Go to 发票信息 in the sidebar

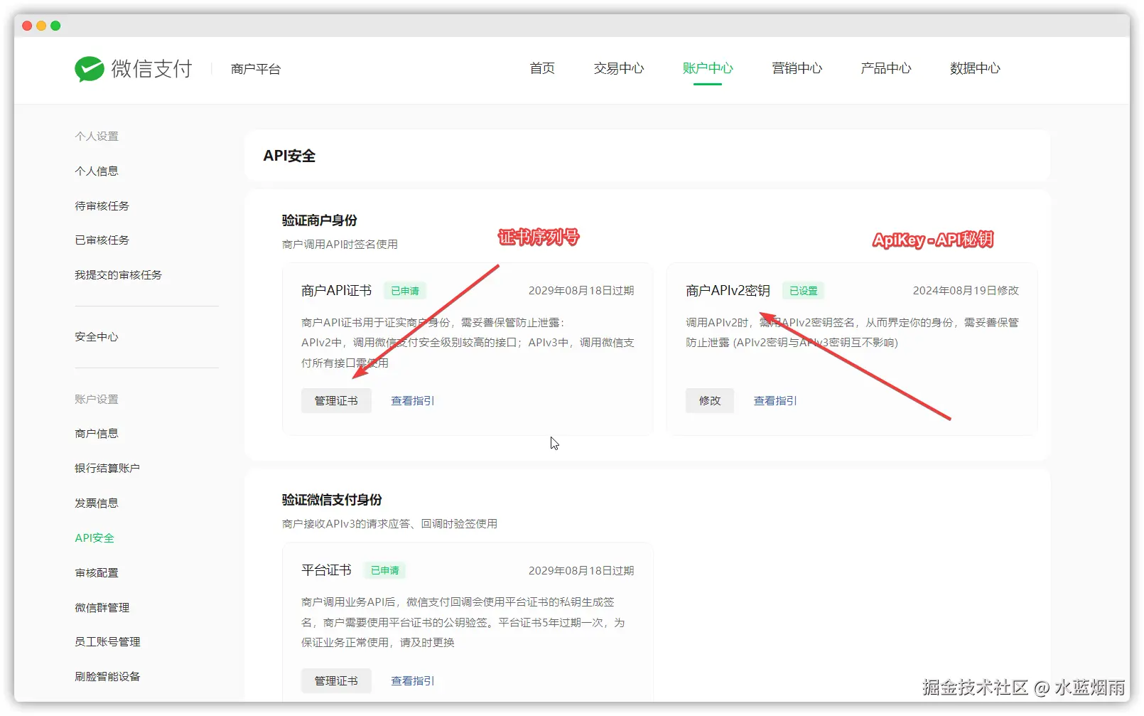(x=97, y=503)
